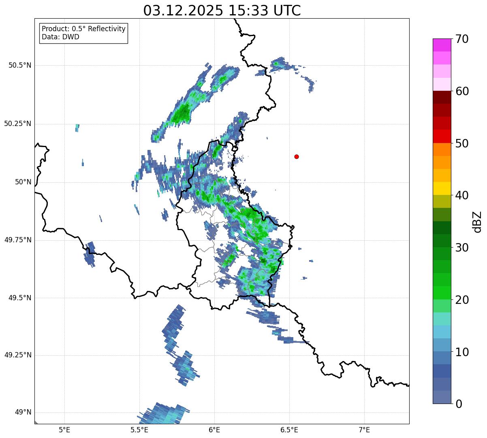This screenshot has height=438, width=487.
Task: Pick the light-green colorbar swatch below 20
Action: pos(442,306)
